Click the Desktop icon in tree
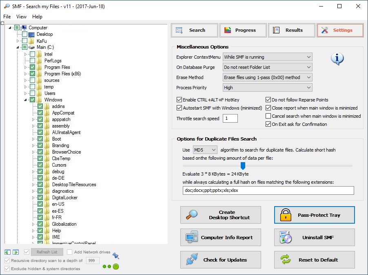 (31, 35)
